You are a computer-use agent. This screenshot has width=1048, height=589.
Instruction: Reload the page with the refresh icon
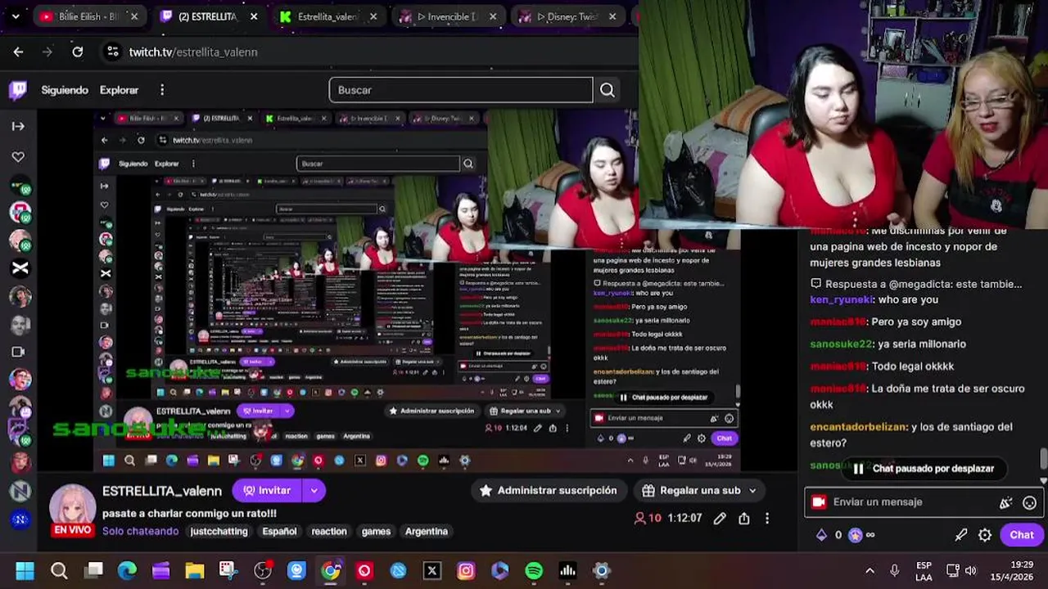click(x=77, y=52)
